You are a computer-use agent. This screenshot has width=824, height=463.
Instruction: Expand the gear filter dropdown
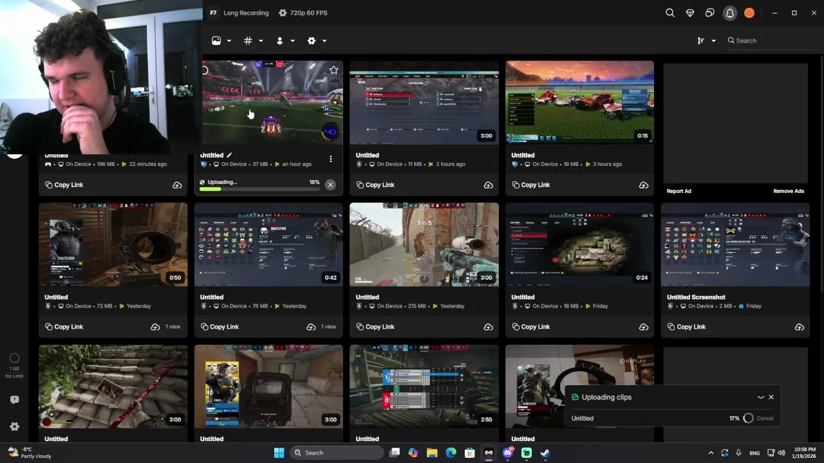point(317,41)
